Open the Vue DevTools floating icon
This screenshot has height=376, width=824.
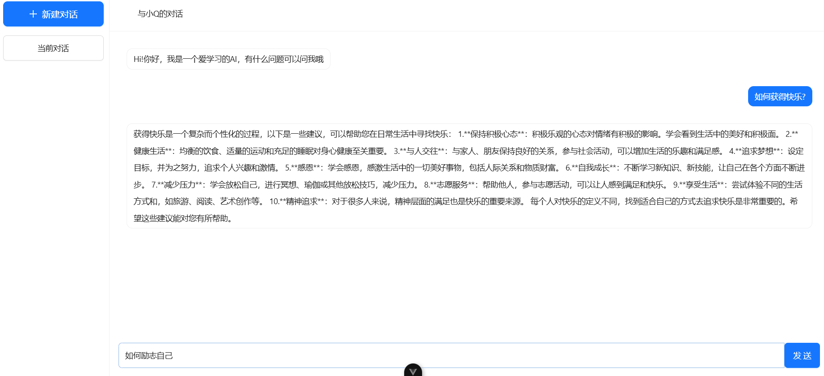(413, 370)
